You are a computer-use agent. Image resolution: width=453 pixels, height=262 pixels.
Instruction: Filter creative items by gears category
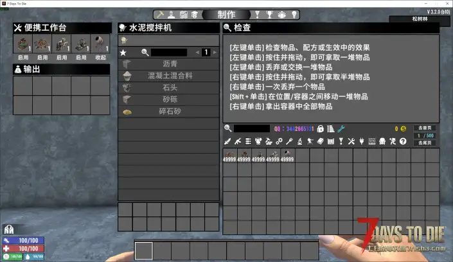[x=279, y=141]
